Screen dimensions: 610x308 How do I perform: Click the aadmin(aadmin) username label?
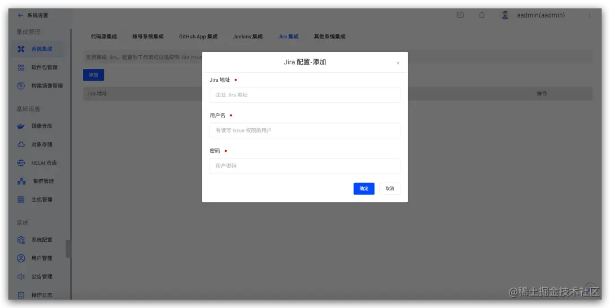pos(541,15)
